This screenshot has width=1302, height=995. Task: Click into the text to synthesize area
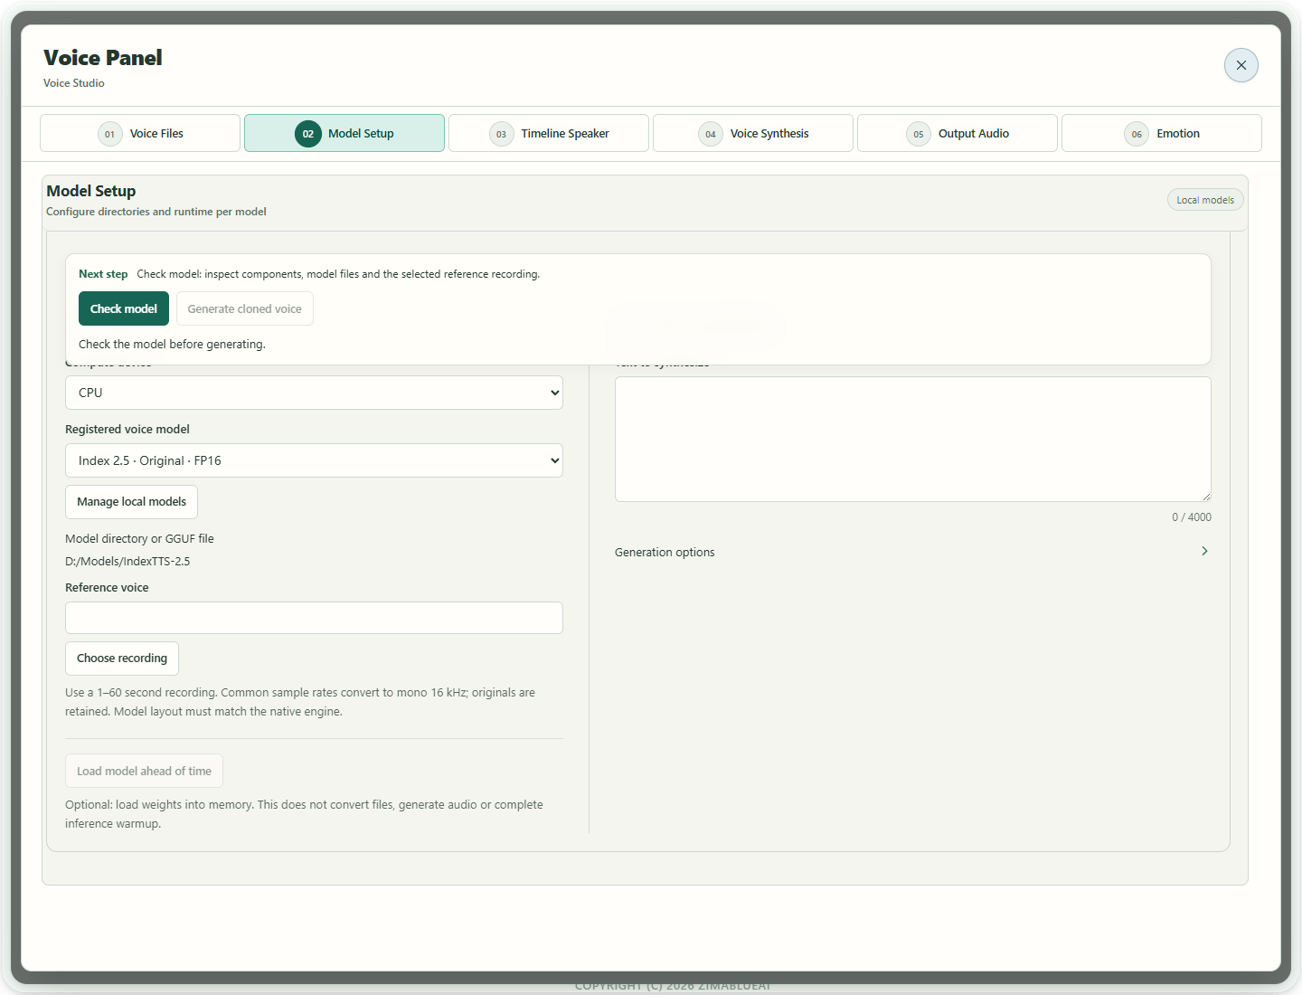[913, 439]
